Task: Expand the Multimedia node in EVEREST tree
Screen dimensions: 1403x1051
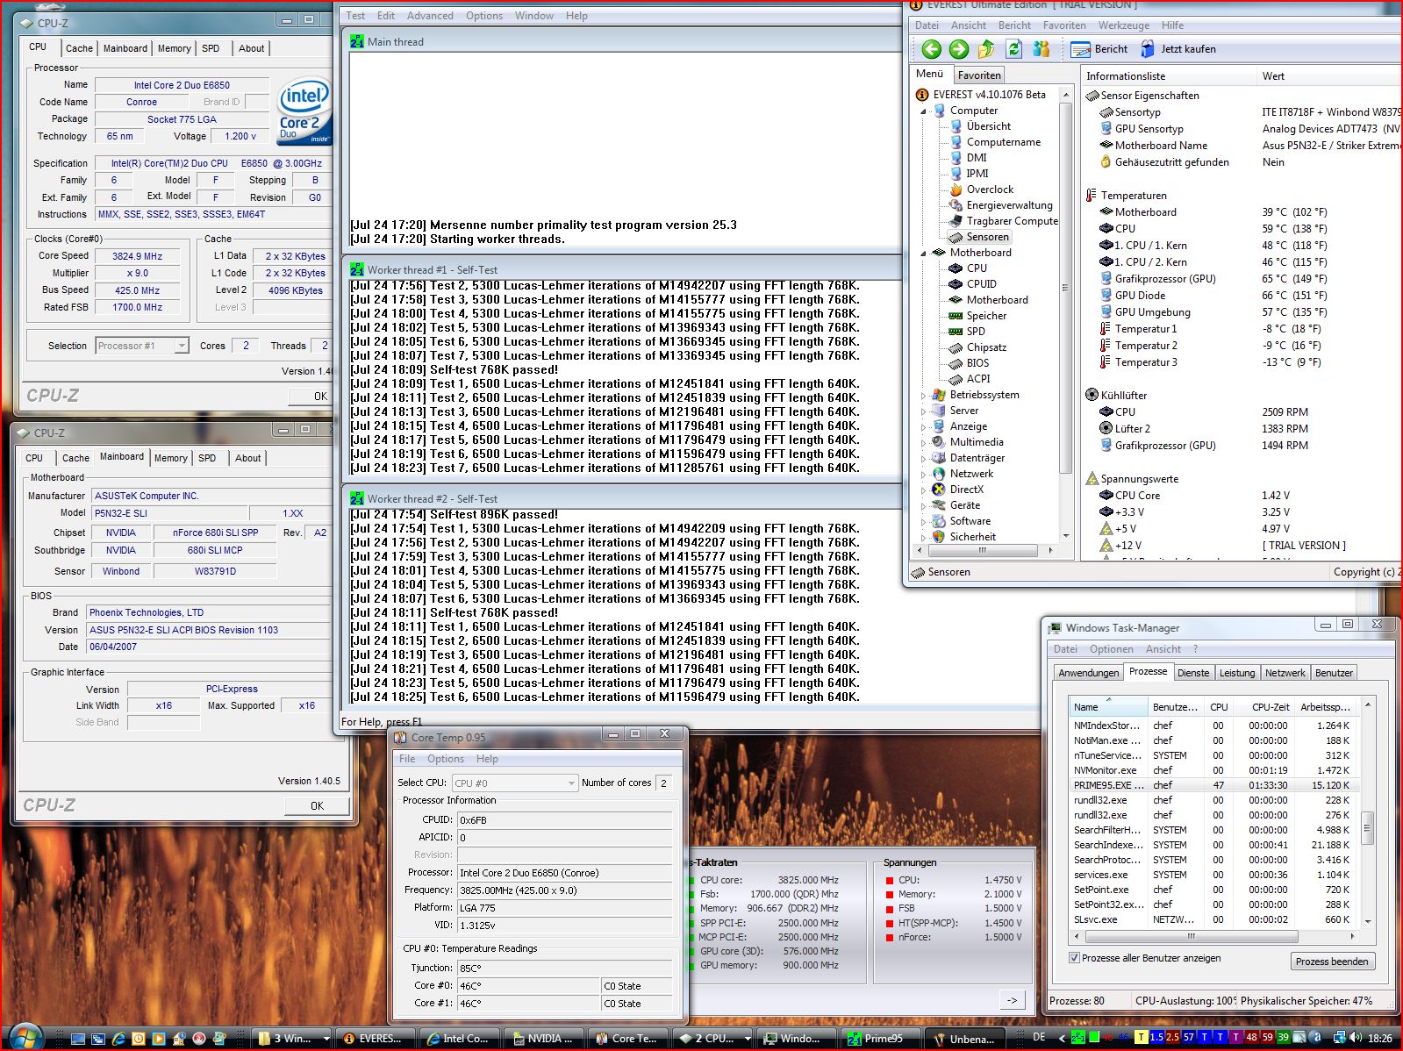Action: pyautogui.click(x=924, y=443)
